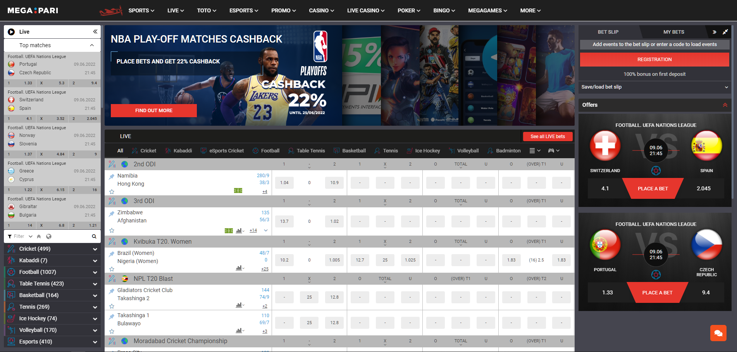Collapse the Offers panel chevron

click(725, 105)
